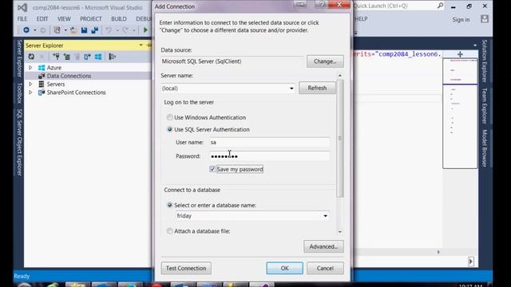
Task: Click the Save All icon
Action: [95, 30]
